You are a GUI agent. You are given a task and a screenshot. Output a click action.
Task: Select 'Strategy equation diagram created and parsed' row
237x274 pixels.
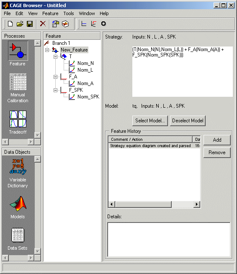point(155,146)
